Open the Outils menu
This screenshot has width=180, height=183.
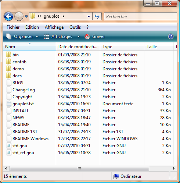tap(75, 27)
